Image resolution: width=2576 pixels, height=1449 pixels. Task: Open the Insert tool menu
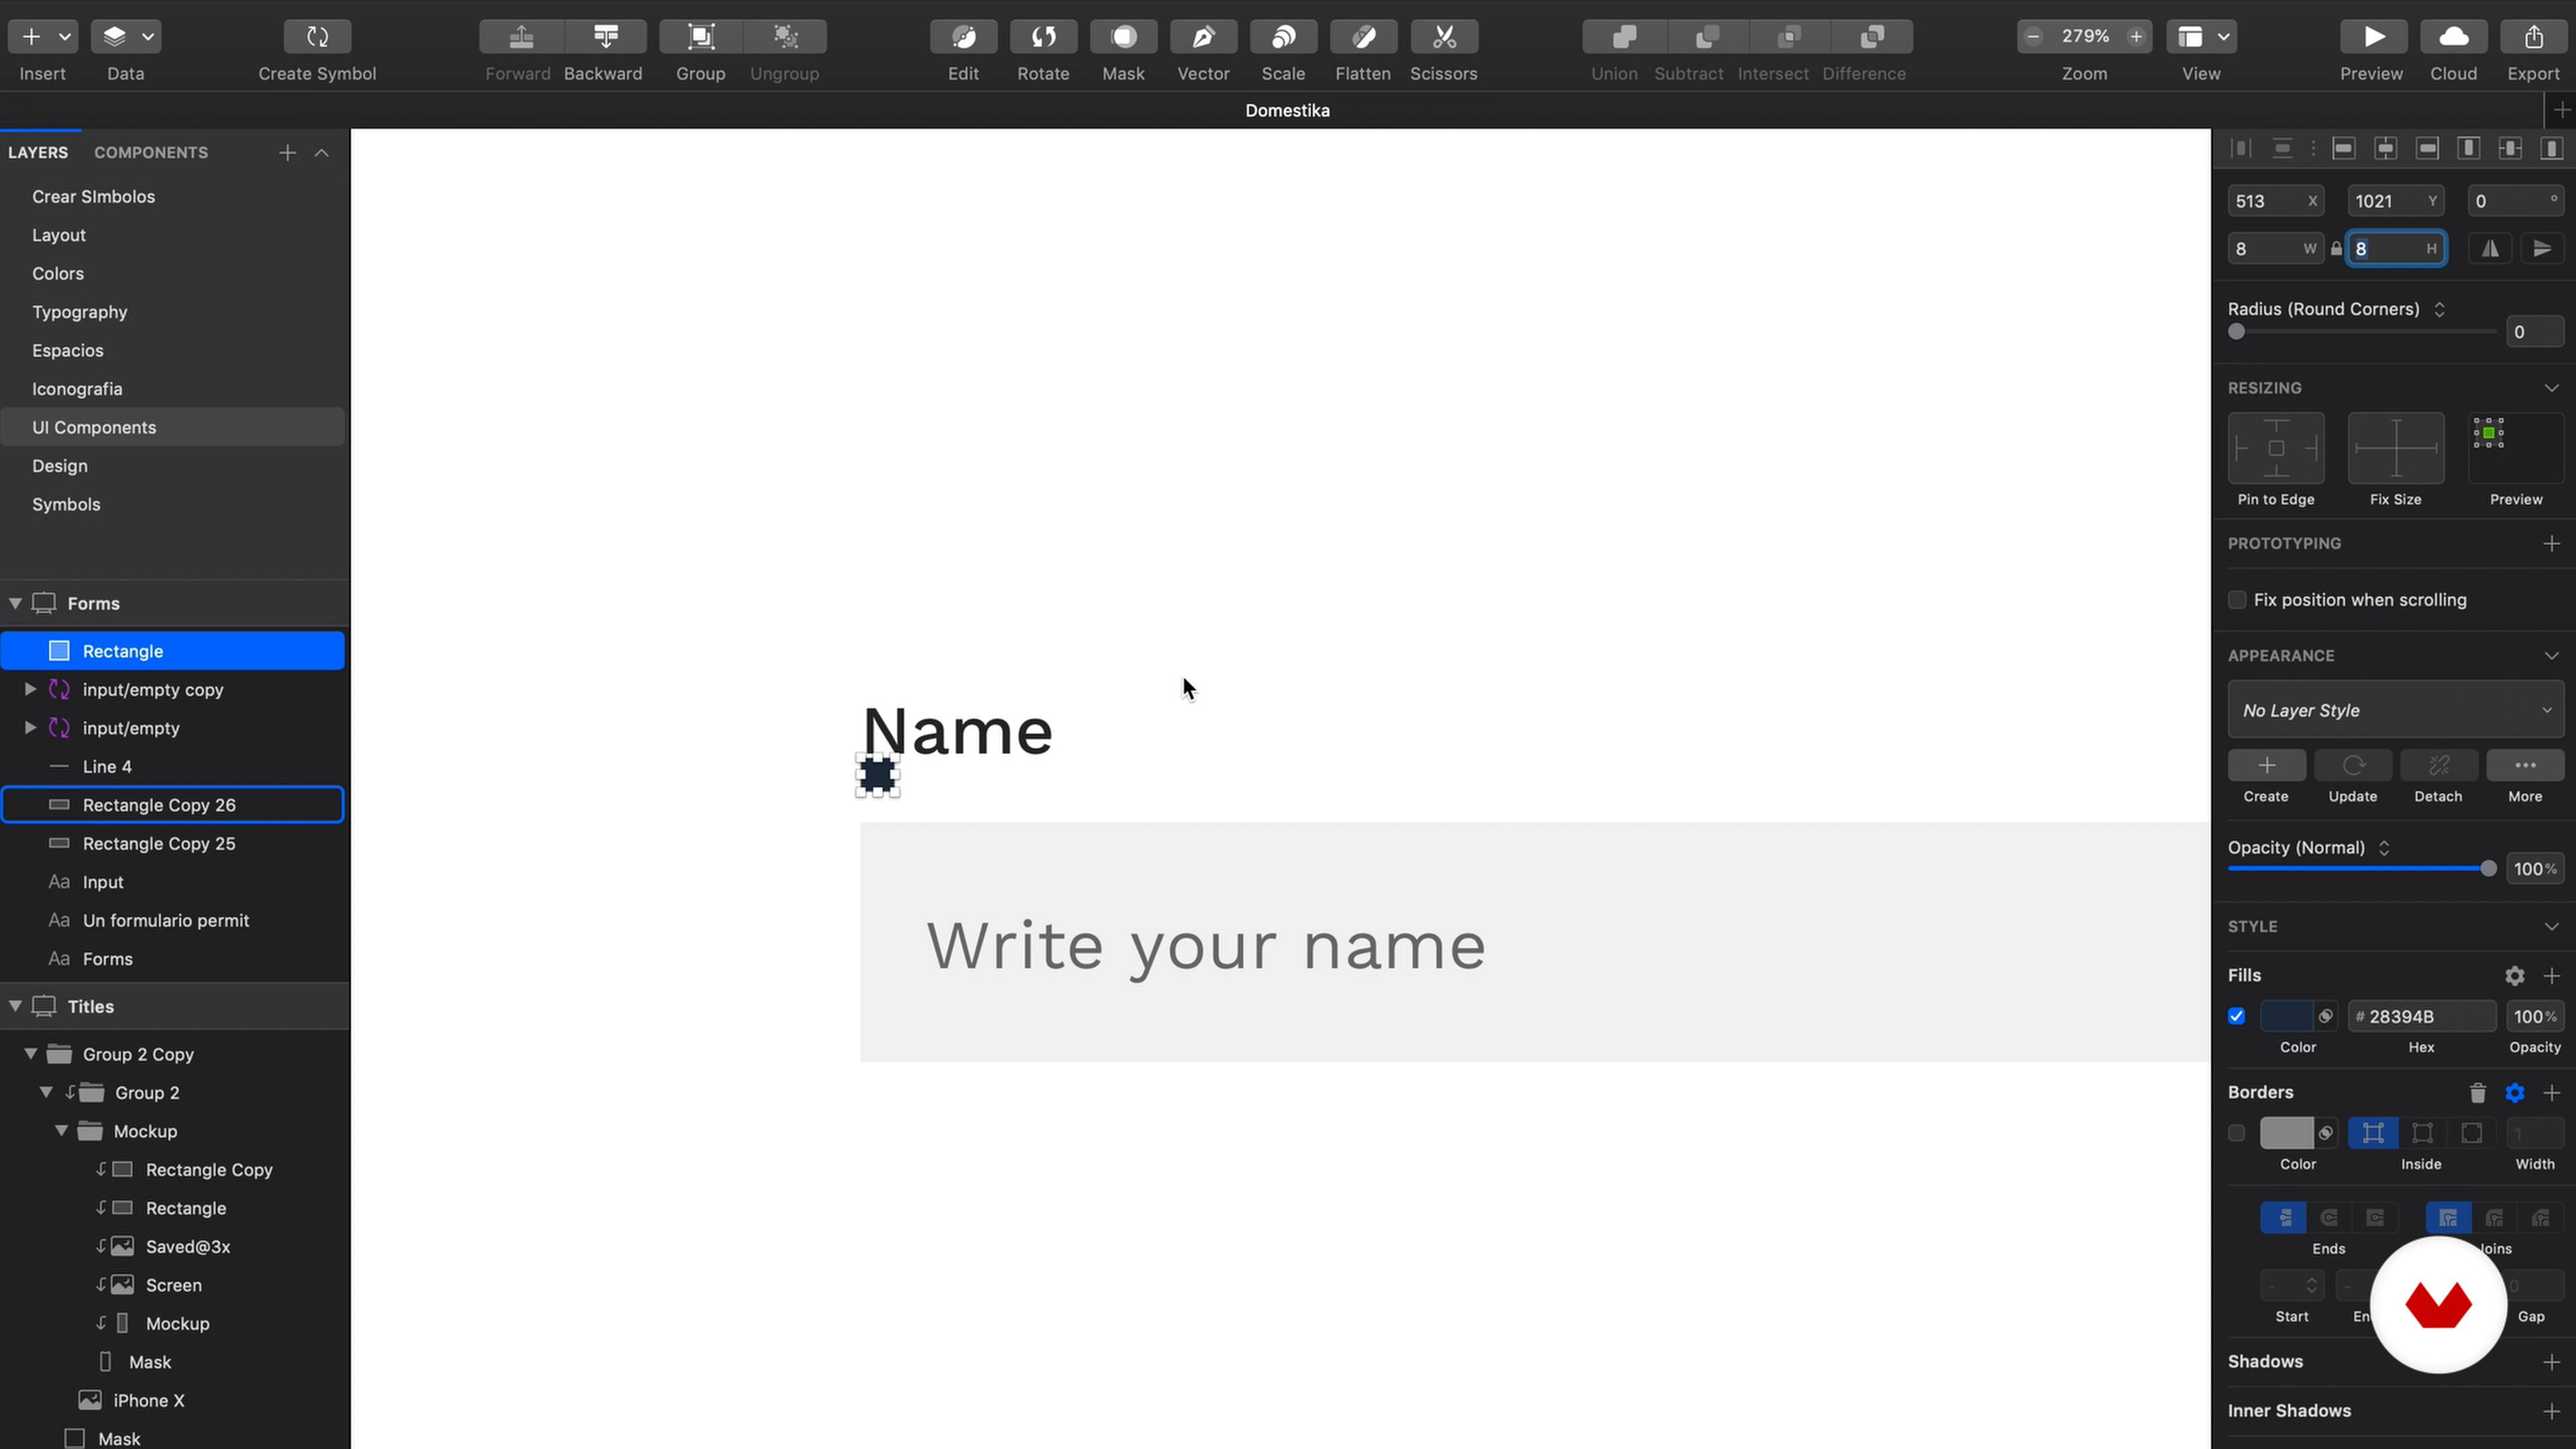click(43, 37)
